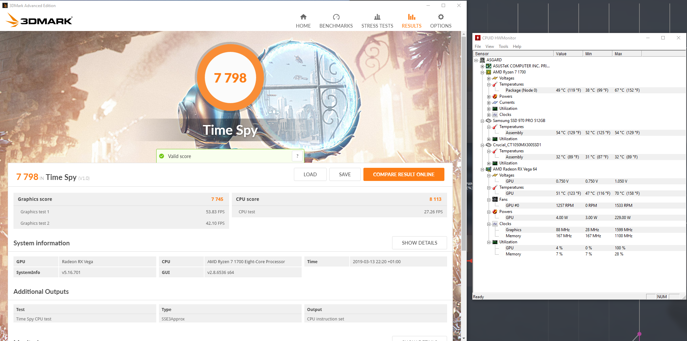Select the AMD Ryzen 7 1700 chip icon
The height and width of the screenshot is (341, 687).
(489, 72)
